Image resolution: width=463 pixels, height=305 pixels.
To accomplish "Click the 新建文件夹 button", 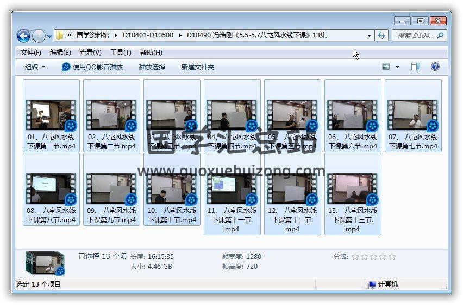I will (198, 67).
